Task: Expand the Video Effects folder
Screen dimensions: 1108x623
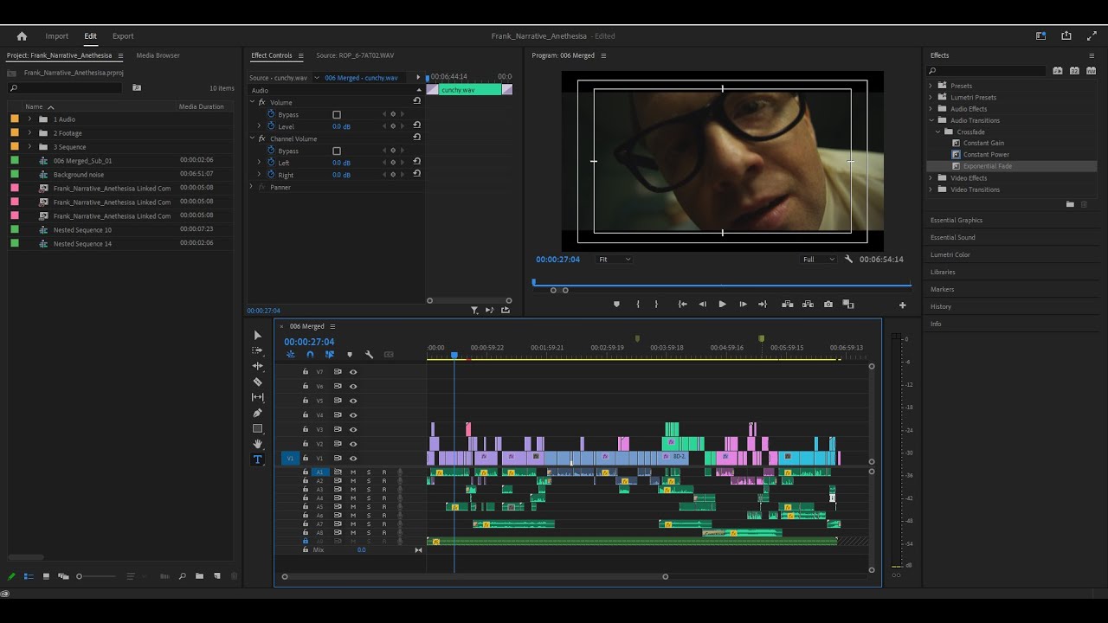Action: click(x=931, y=178)
